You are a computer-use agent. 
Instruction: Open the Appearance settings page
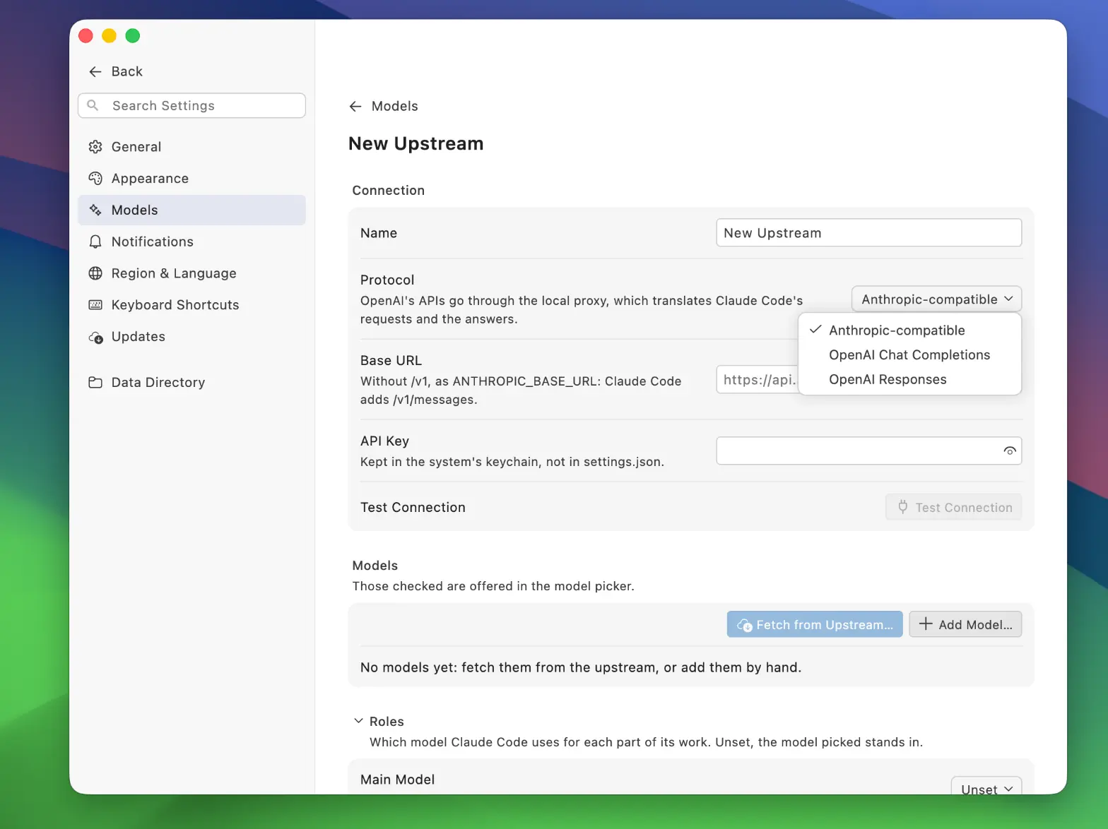tap(191, 179)
